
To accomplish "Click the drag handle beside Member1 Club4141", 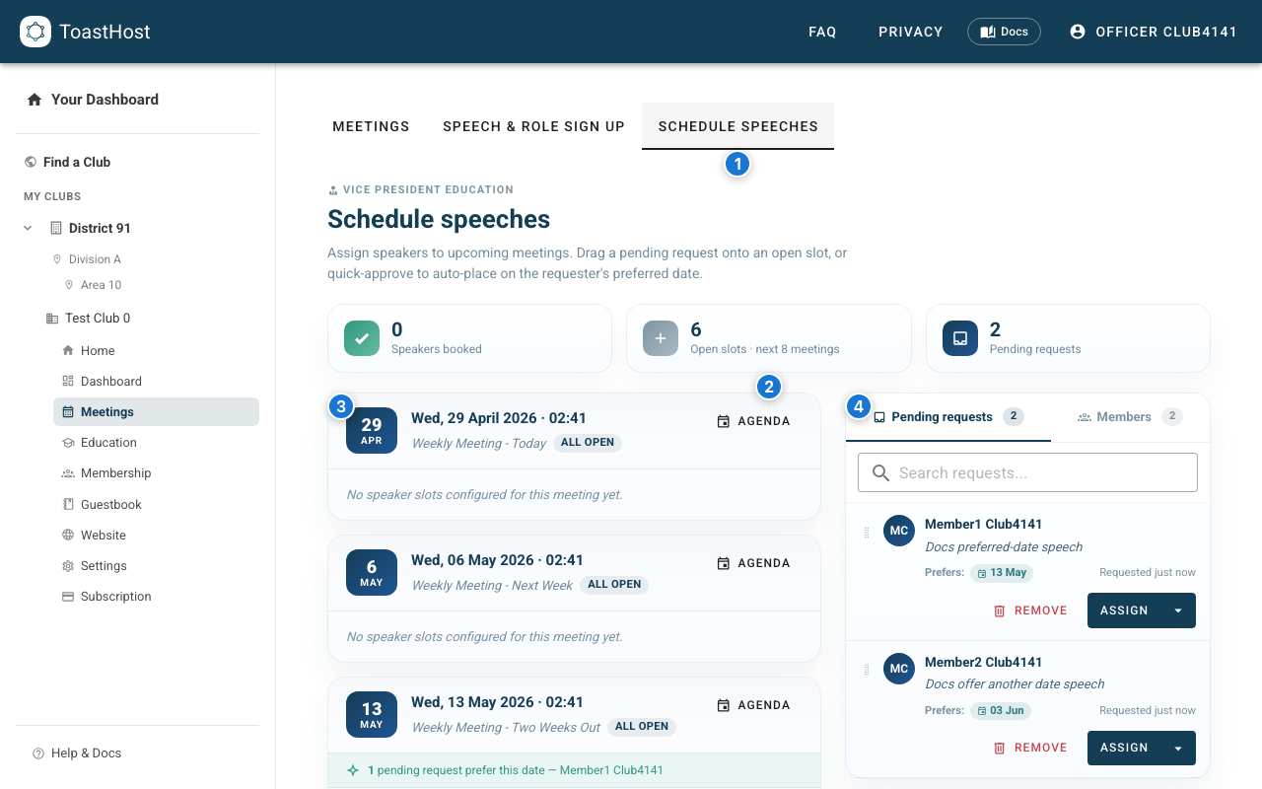I will pos(867,533).
